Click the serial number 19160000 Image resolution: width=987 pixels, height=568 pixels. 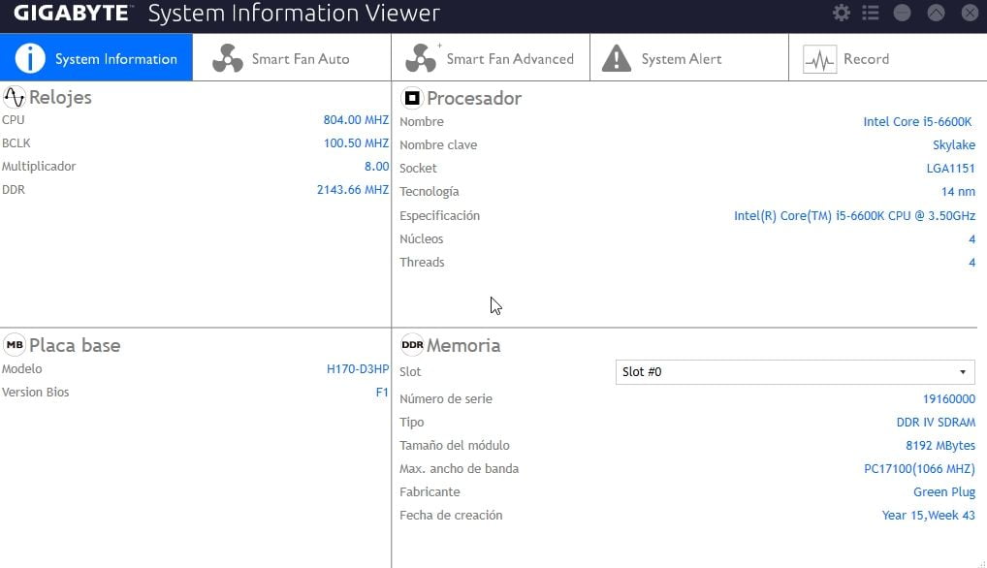click(x=948, y=398)
